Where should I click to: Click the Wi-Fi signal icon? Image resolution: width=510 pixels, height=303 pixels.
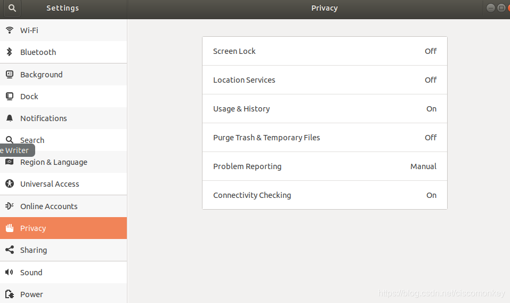pyautogui.click(x=10, y=30)
